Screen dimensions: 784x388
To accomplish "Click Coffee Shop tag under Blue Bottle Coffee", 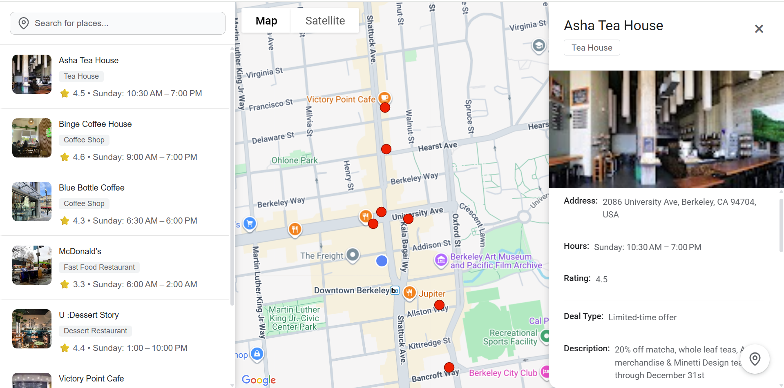I will pyautogui.click(x=84, y=204).
